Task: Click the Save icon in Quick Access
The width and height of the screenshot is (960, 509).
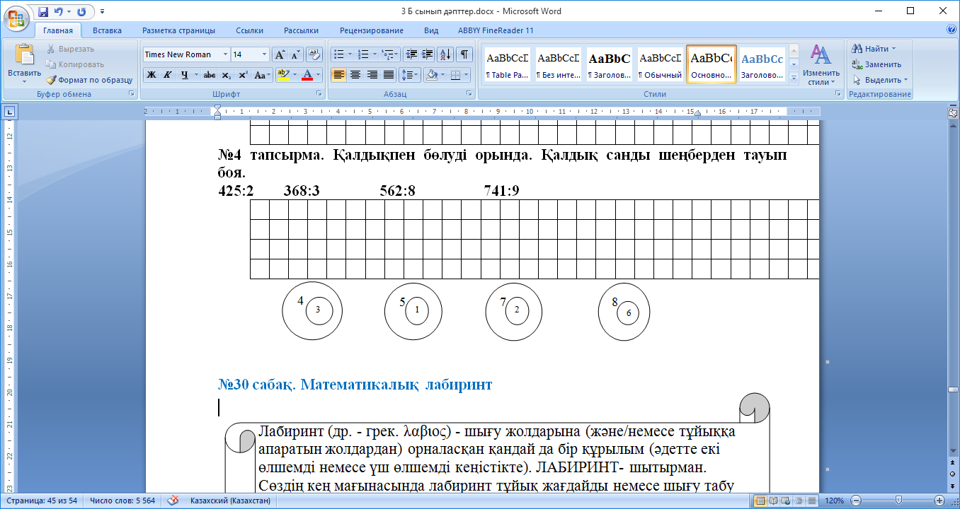Action: 43,12
